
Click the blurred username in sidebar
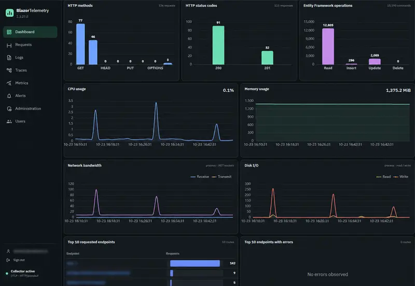(31, 251)
